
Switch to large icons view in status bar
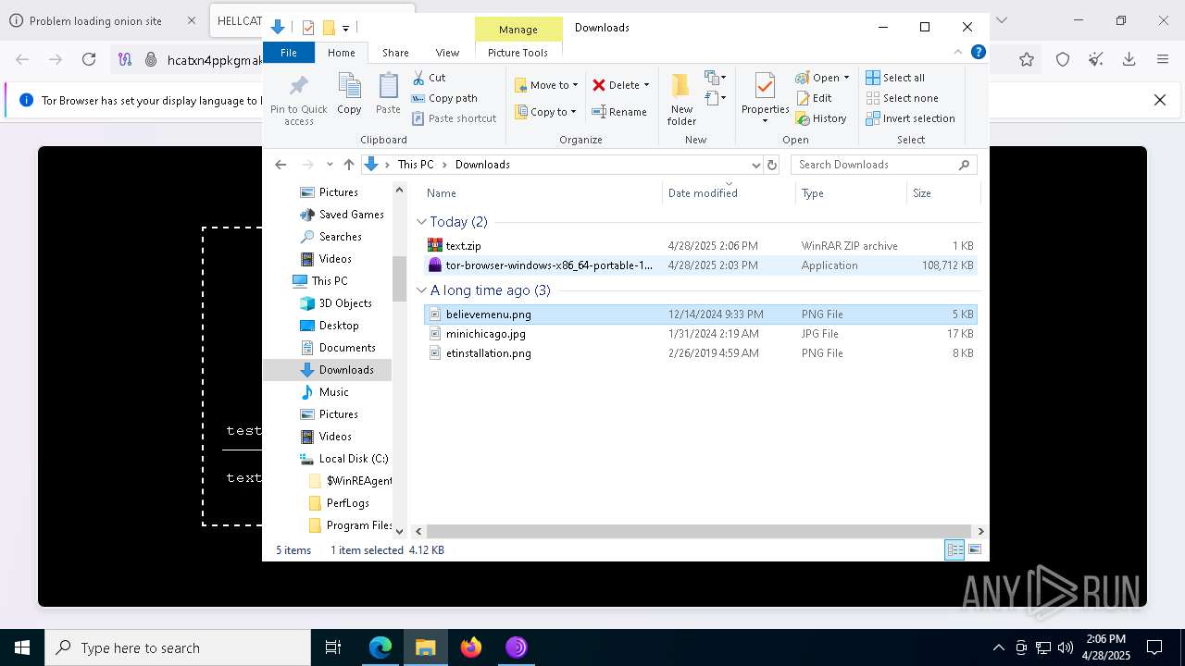click(975, 550)
